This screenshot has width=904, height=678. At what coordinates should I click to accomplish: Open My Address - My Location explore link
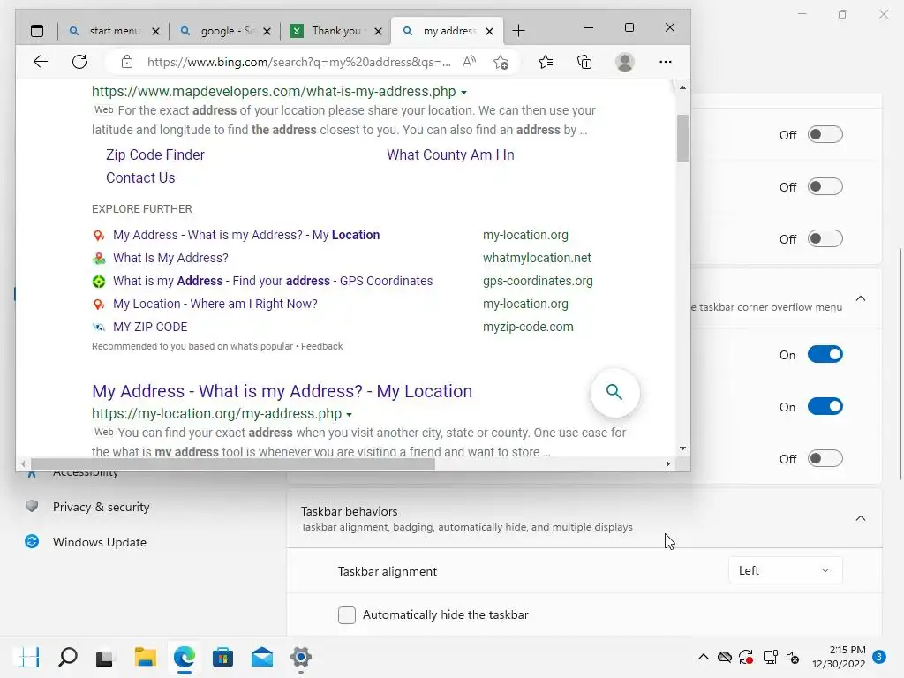246,235
